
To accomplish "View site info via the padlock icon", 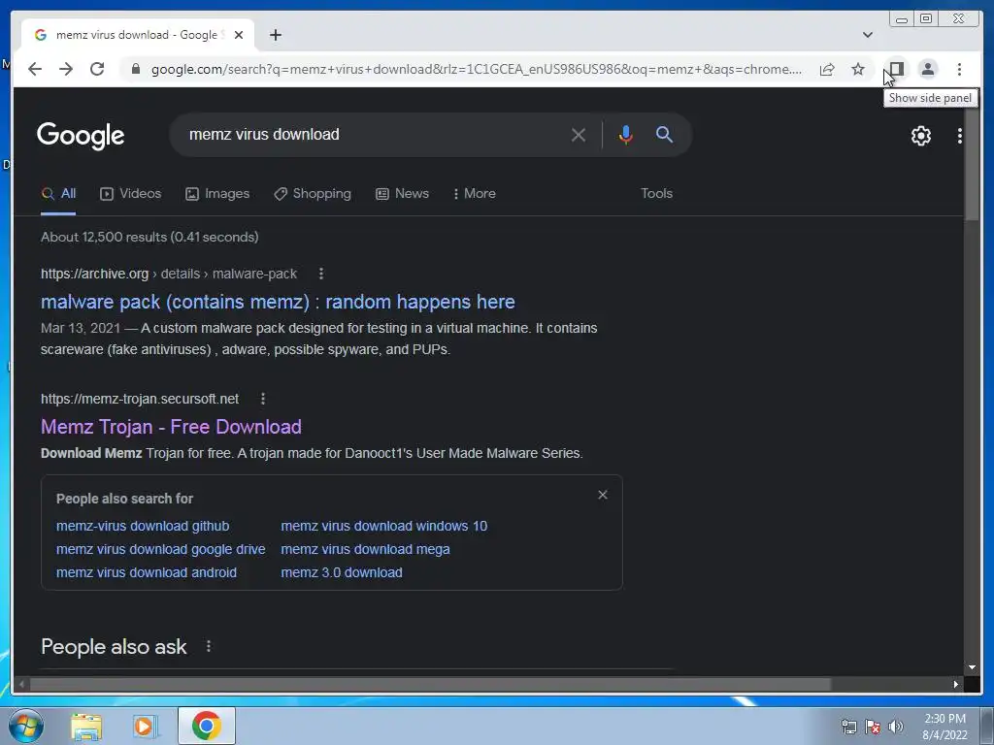I will click(135, 69).
